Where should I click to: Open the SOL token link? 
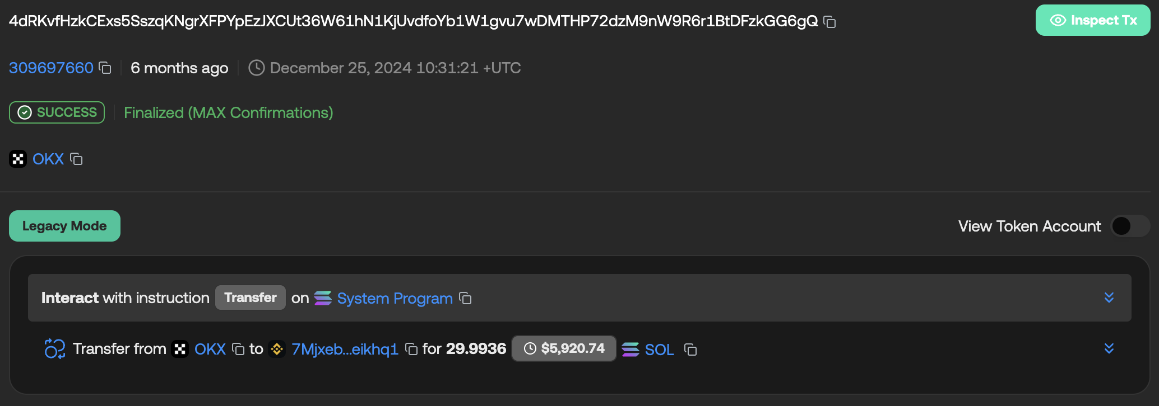[x=659, y=350]
